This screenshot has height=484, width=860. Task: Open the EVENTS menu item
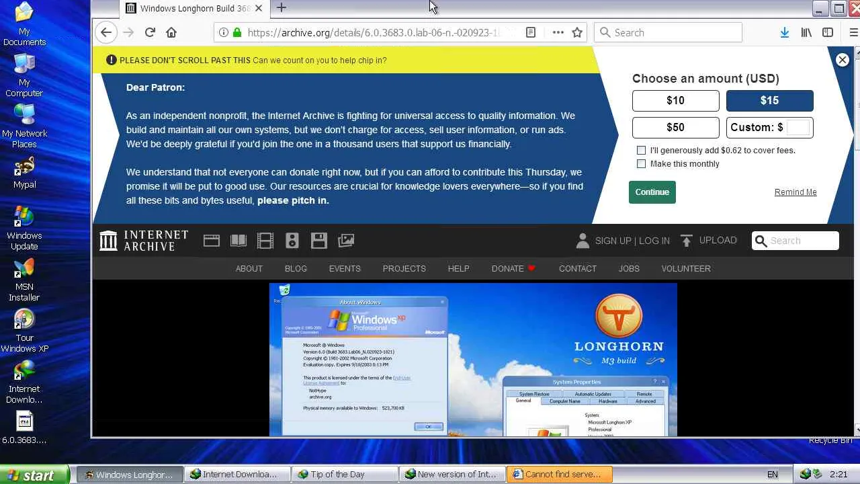coord(345,268)
